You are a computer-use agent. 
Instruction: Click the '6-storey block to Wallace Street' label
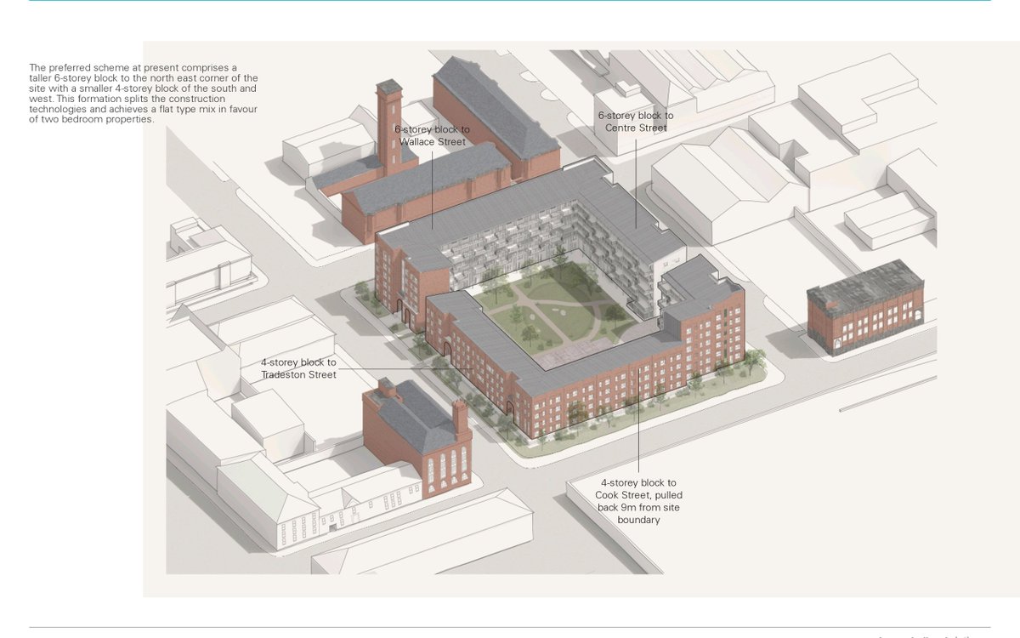[432, 135]
